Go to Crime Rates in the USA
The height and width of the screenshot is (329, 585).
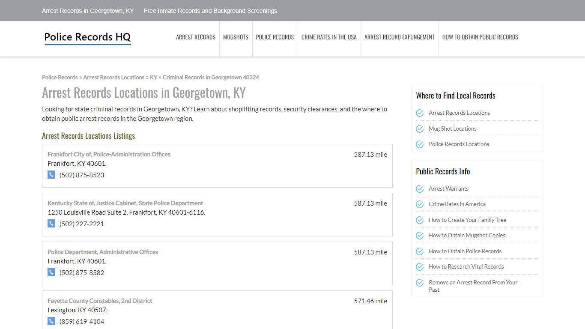[x=329, y=37]
